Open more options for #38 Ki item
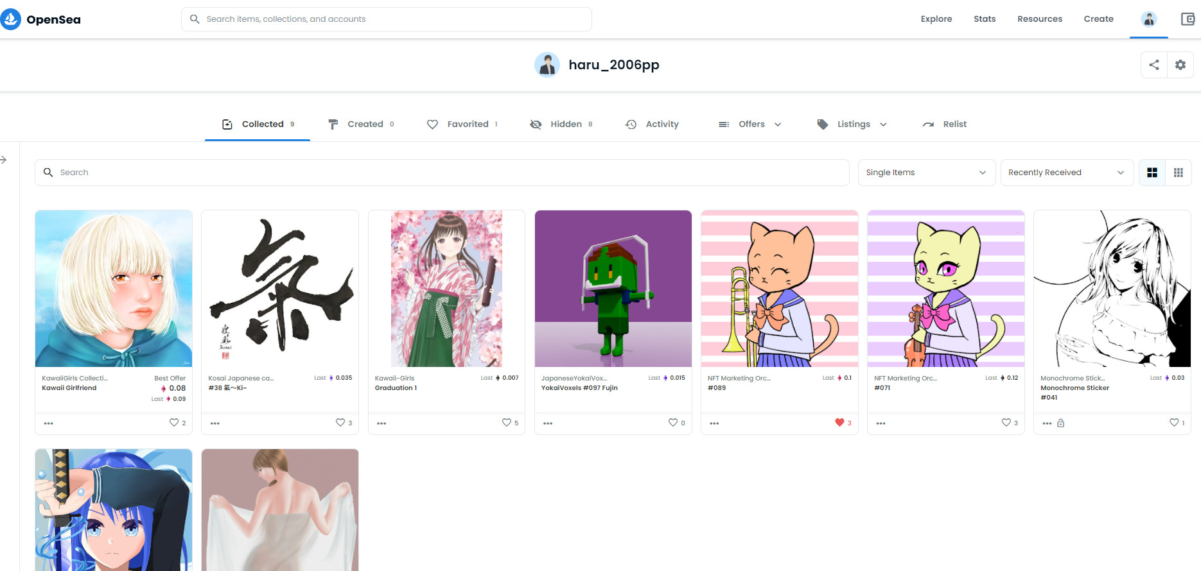This screenshot has height=571, width=1201. 215,423
